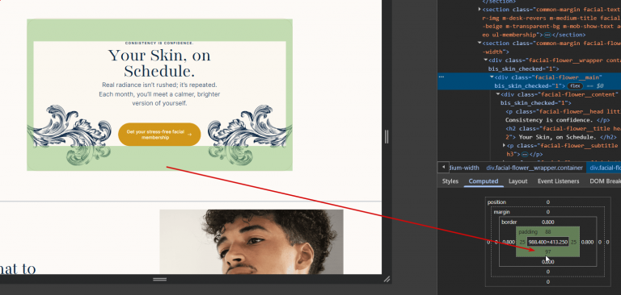
Task: Click the viewport bottom-edge resize handle
Action: click(x=159, y=279)
